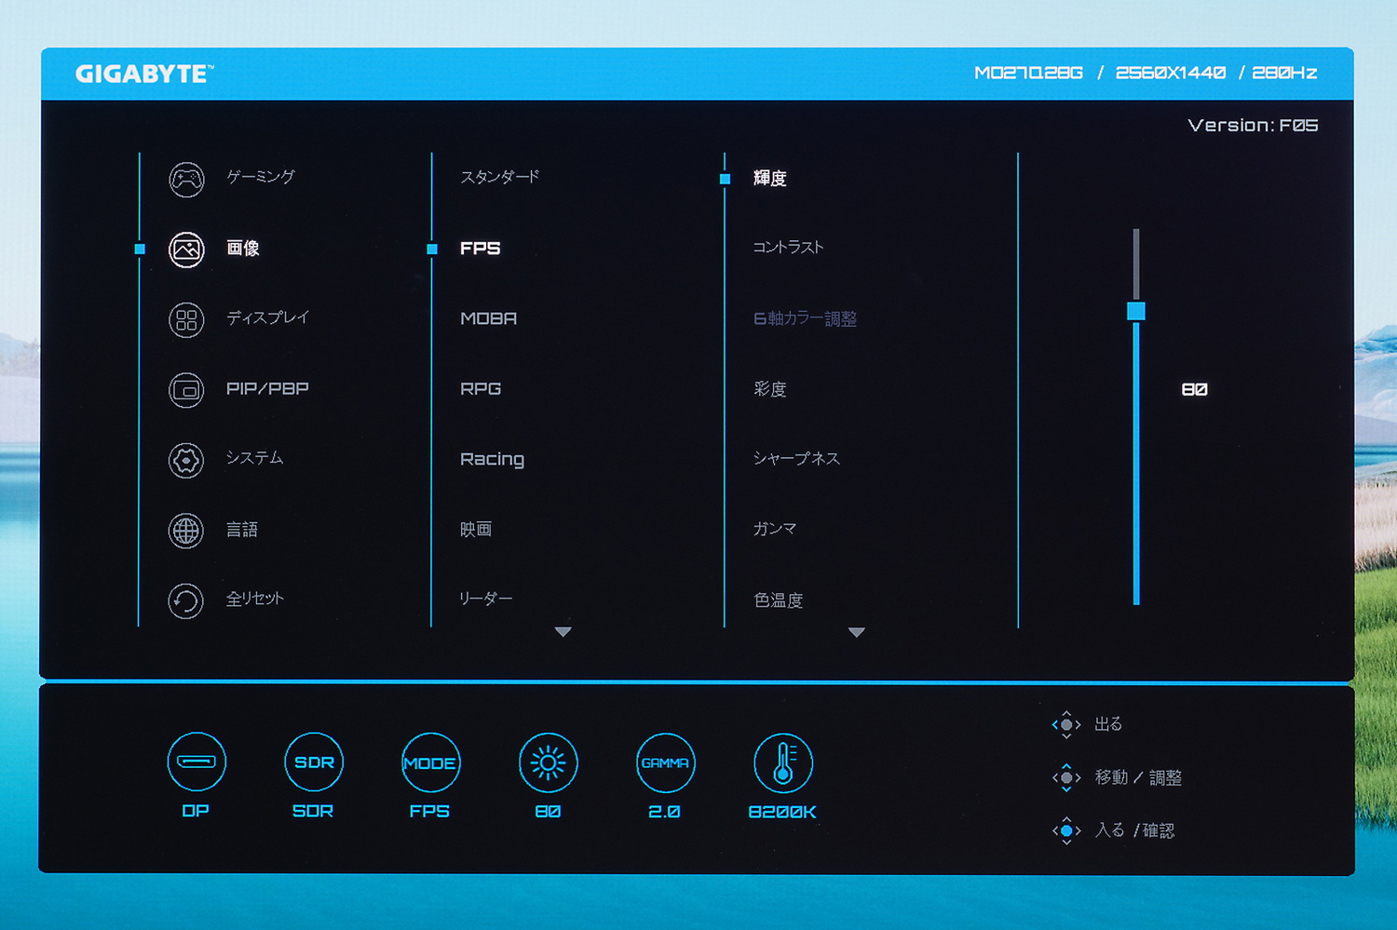1397x930 pixels.
Task: Click the MODE FPS indicator
Action: point(430,761)
